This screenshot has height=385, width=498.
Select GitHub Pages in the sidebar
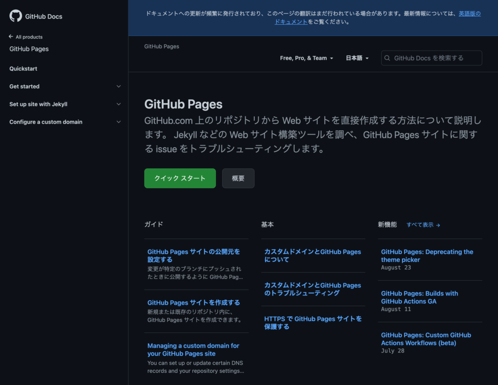point(29,49)
